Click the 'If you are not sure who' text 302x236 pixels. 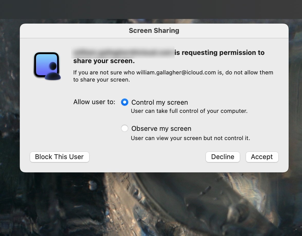[x=104, y=72]
